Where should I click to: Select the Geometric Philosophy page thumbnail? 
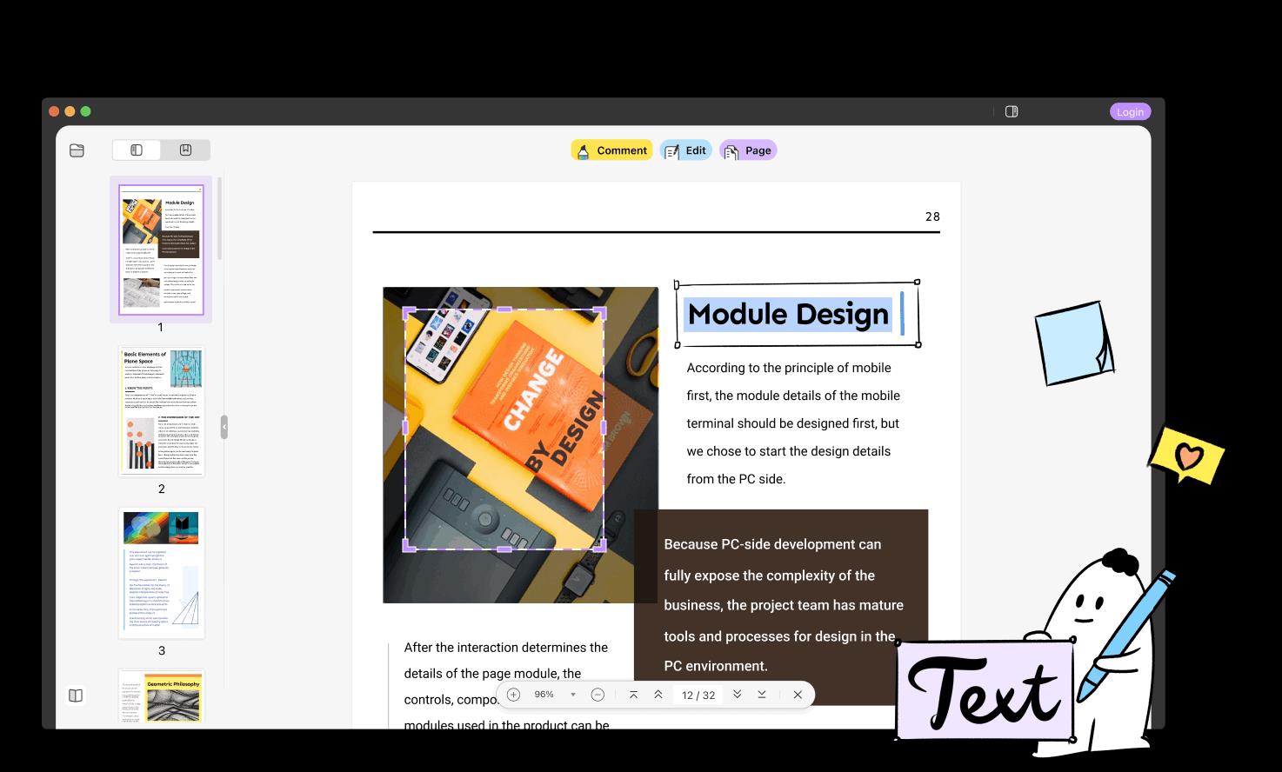(161, 696)
